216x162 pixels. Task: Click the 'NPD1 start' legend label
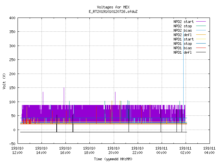[184, 39]
